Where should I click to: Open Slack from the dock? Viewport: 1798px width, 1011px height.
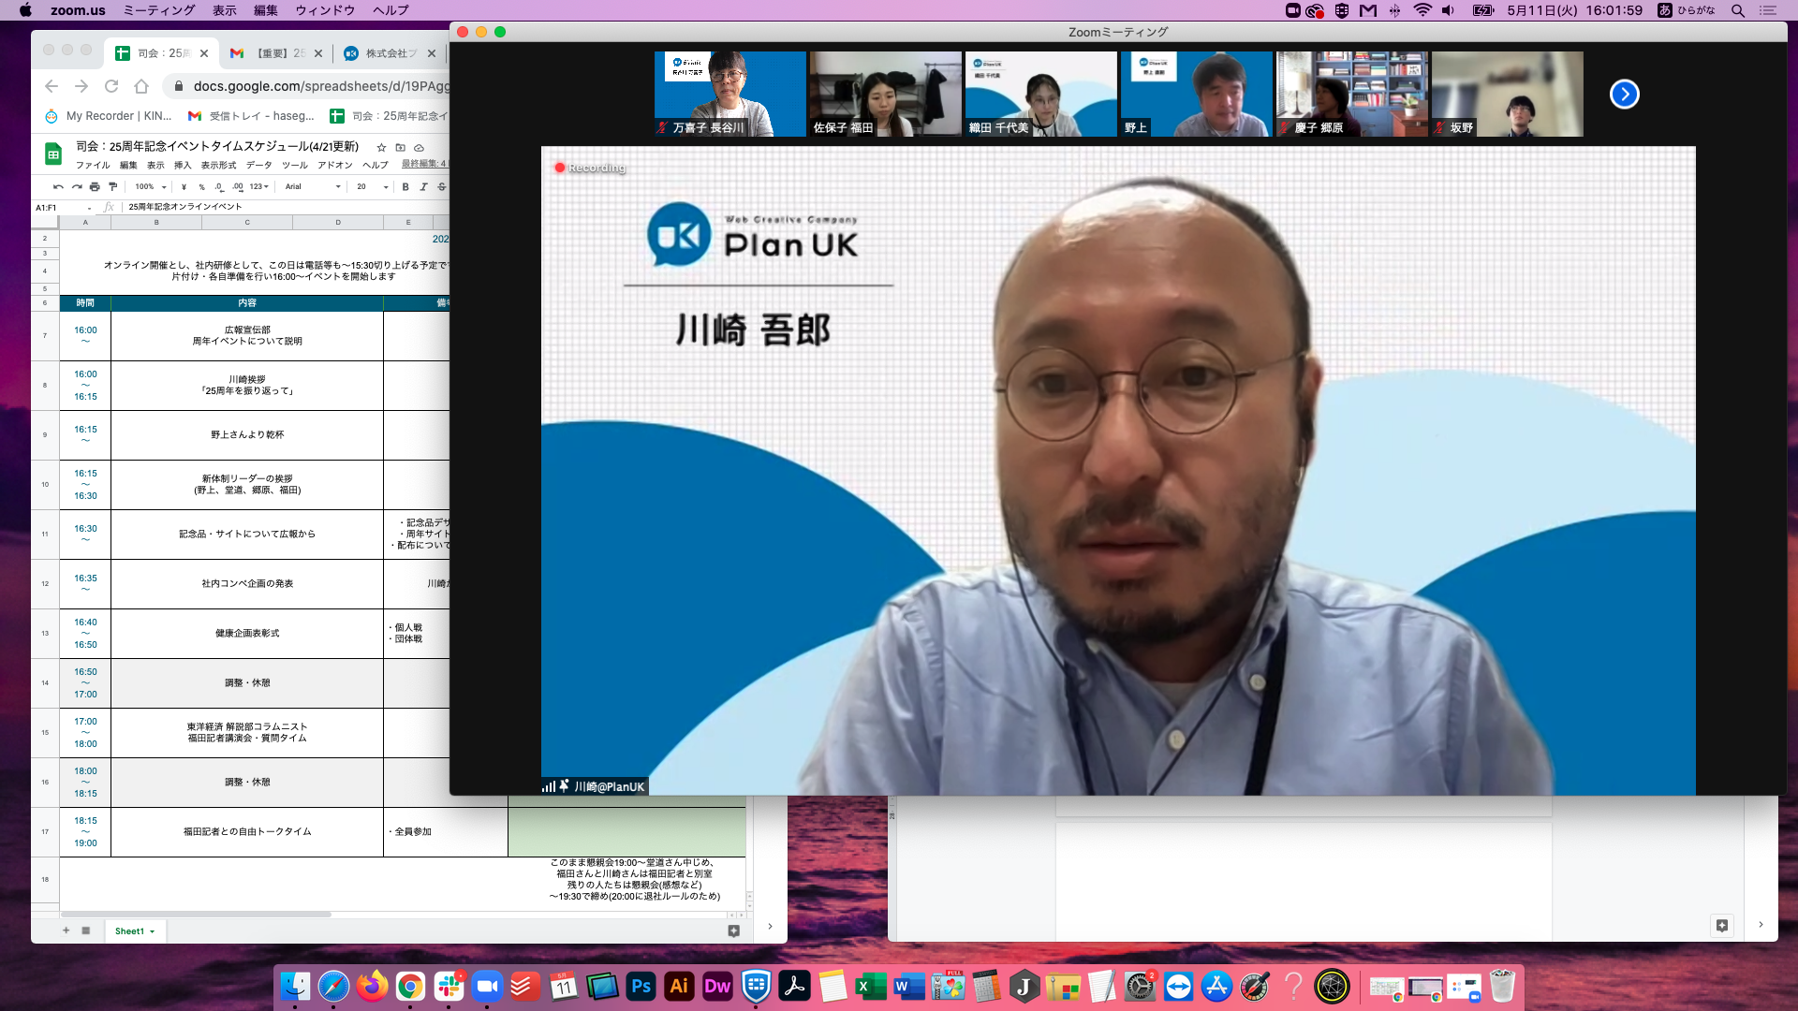click(x=449, y=986)
